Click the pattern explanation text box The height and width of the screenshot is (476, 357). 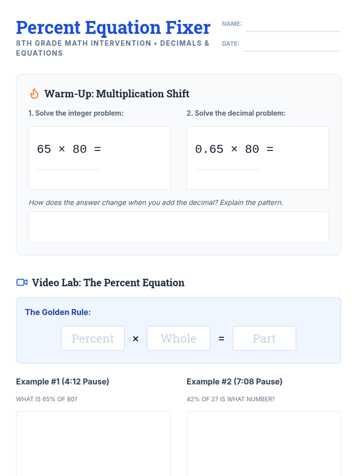point(178,227)
